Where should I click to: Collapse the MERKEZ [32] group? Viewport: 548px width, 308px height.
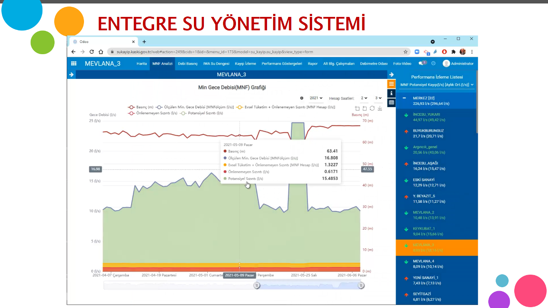click(404, 98)
